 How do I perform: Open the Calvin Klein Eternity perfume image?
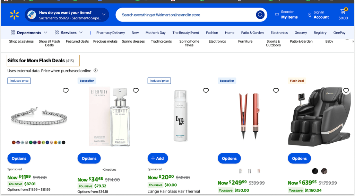[x=109, y=117]
